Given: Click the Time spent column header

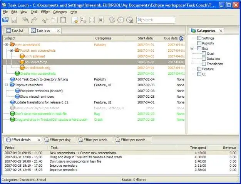Looking at the screenshot, I should [197, 148].
